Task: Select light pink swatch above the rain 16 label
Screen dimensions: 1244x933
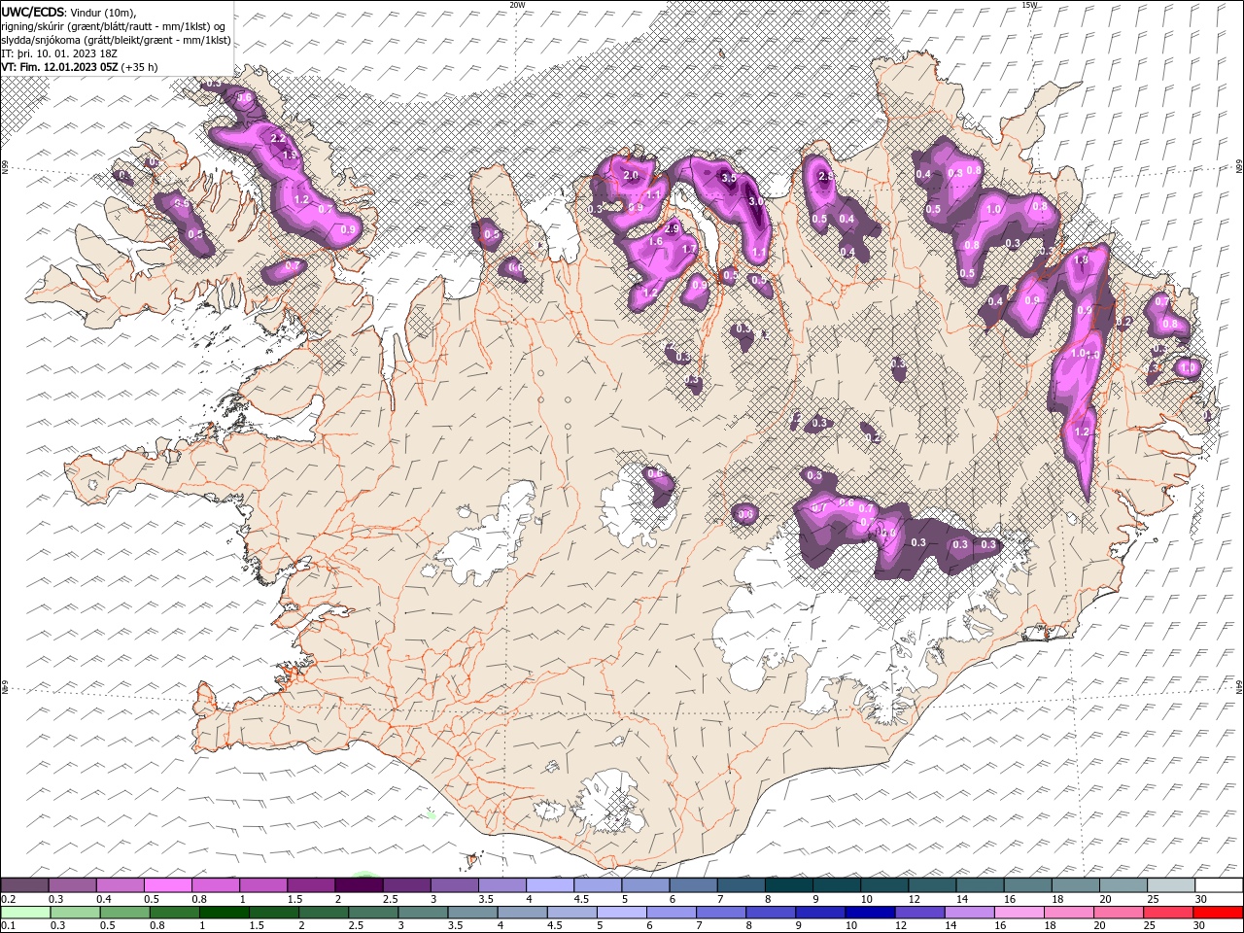Action: pos(1018,913)
